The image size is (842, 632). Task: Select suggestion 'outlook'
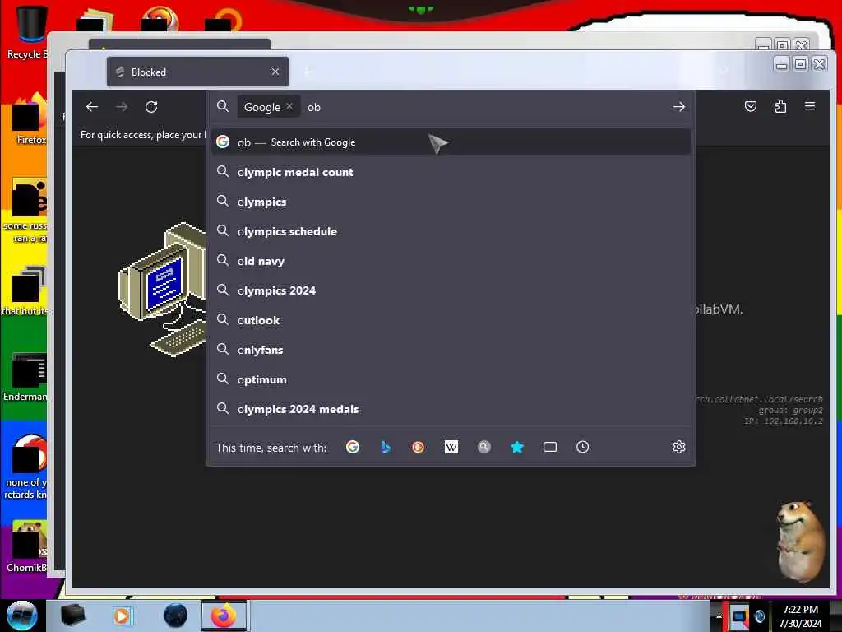coord(451,320)
